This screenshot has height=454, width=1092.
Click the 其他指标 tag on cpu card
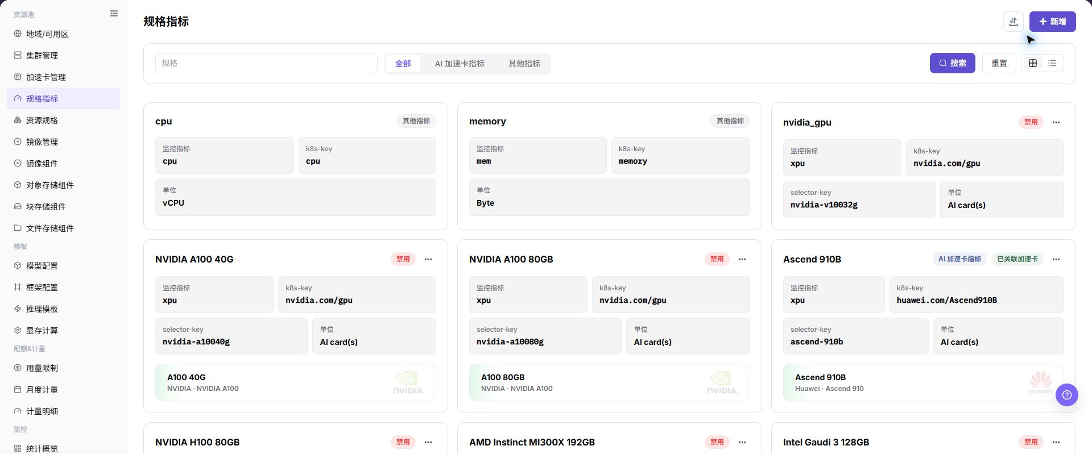[x=416, y=121]
